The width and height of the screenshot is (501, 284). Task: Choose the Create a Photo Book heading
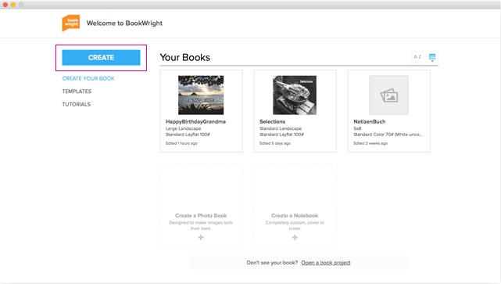[201, 216]
